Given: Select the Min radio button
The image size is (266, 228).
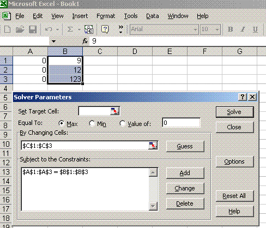Looking at the screenshot, I should (92, 123).
